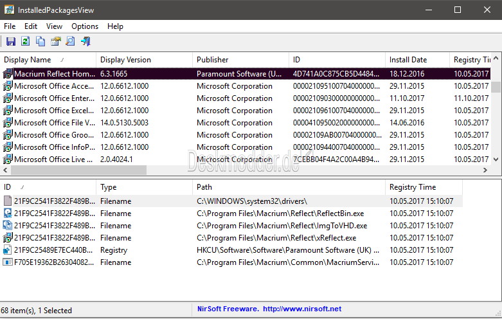Click the icon beside Microsoft Office Live row
Viewport: 502px width, 319px height.
click(8, 159)
